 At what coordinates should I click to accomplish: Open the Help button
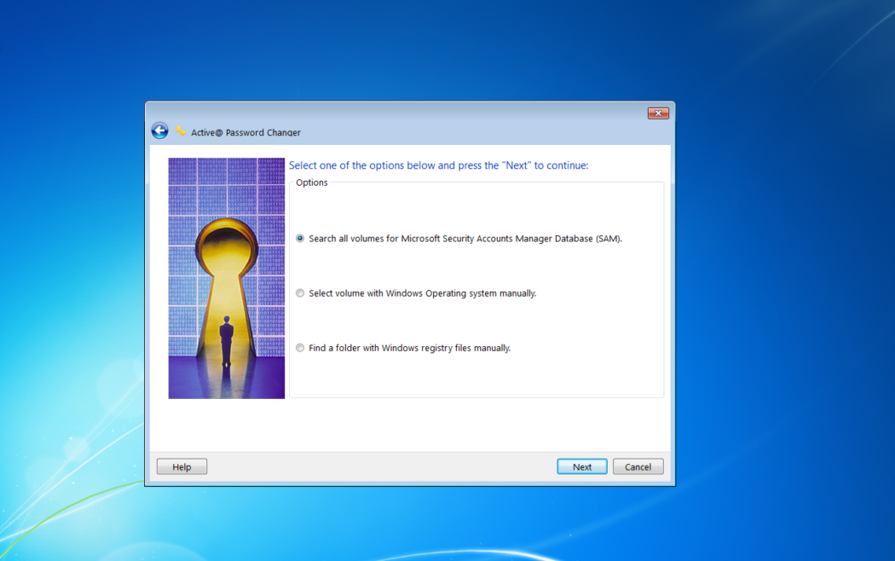(182, 467)
